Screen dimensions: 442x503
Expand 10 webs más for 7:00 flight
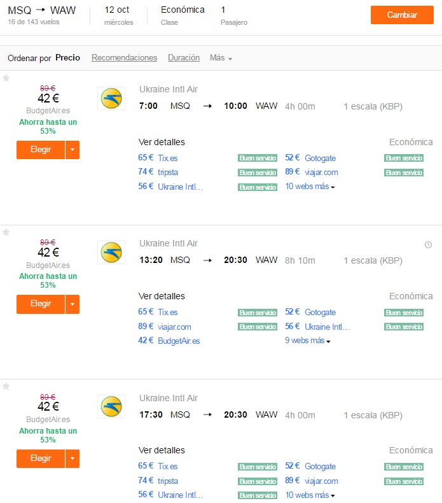pyautogui.click(x=310, y=187)
